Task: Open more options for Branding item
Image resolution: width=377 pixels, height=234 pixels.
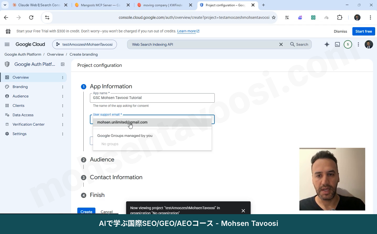Action: coord(63,87)
